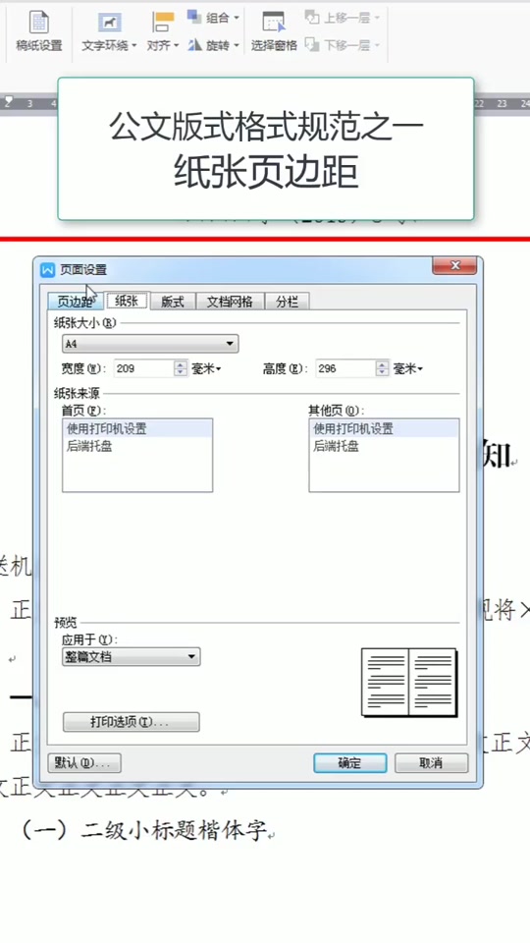Close the 页面设置 dialog with the X
This screenshot has width=530, height=943.
[x=454, y=265]
